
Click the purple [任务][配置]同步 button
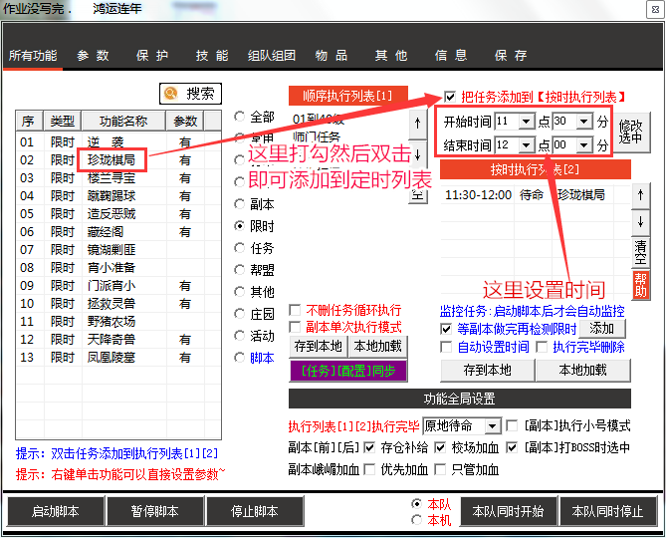click(347, 370)
